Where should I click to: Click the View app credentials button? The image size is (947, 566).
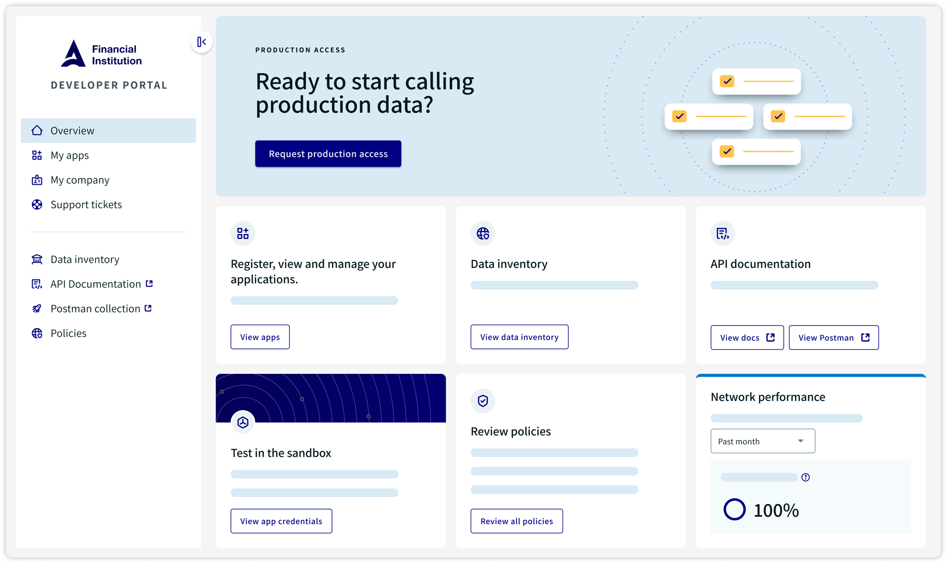click(x=281, y=521)
